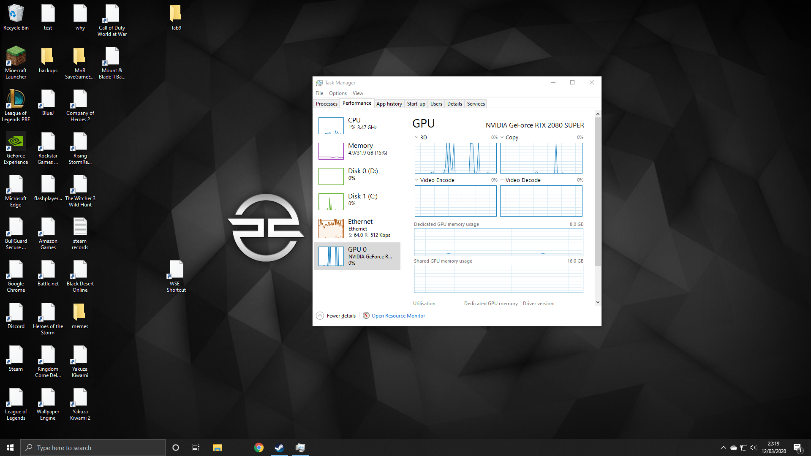Select Disk 1 (C:) in performance list
811x456 pixels.
tap(357, 201)
